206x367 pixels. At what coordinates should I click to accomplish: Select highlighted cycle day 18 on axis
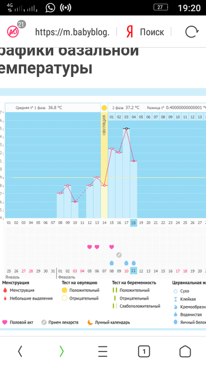coord(133,223)
